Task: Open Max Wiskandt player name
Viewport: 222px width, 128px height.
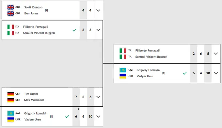Action: pos(34,100)
